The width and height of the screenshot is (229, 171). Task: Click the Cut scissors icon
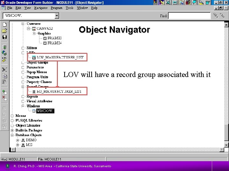[x=4, y=69]
